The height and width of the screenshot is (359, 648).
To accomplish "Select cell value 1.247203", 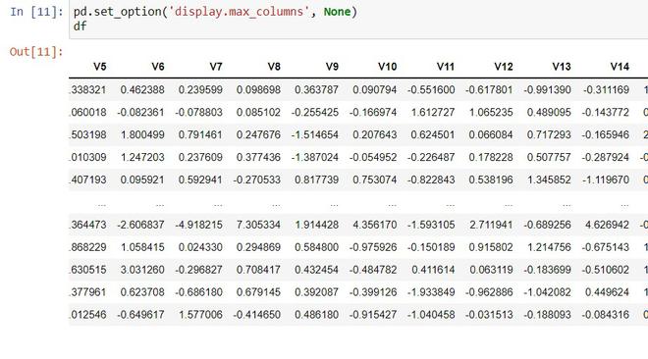I will 142,157.
